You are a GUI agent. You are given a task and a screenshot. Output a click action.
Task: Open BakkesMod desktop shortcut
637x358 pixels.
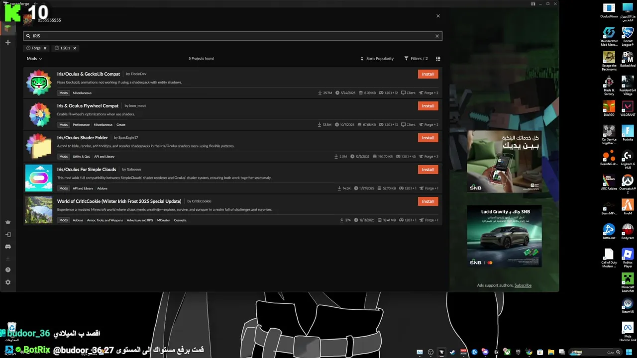(x=628, y=60)
